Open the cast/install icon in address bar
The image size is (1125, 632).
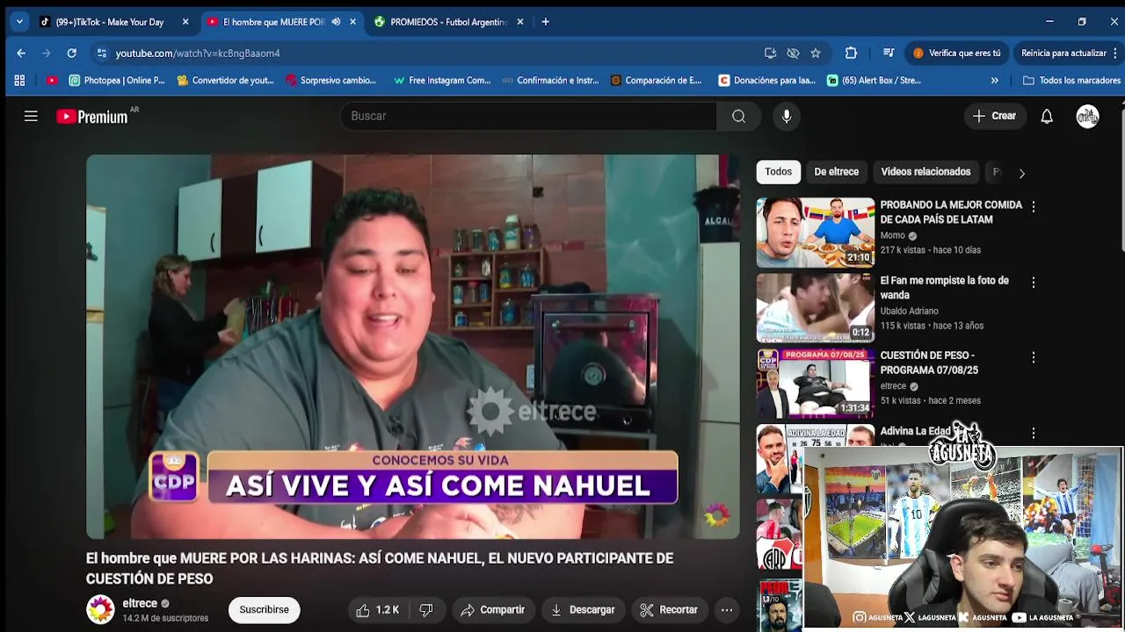770,53
